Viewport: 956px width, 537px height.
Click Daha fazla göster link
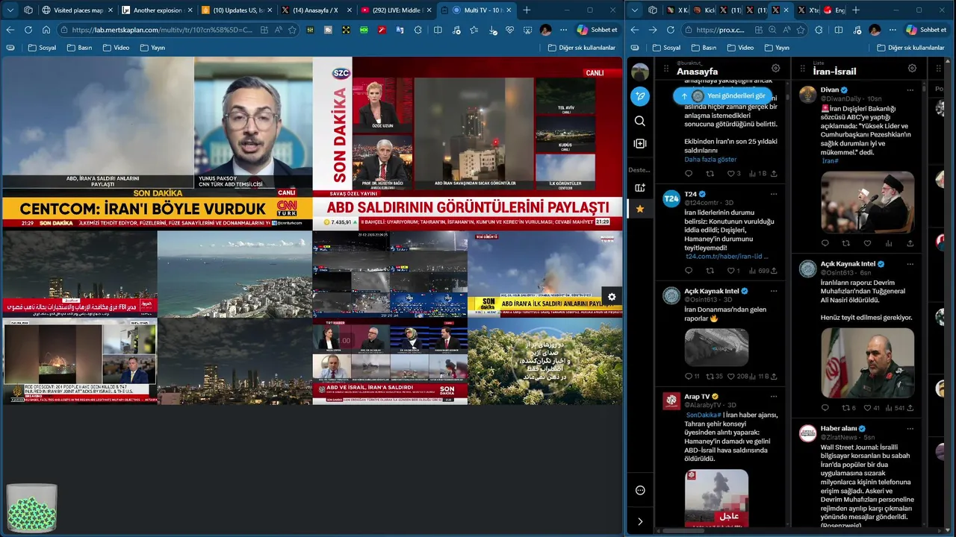point(710,160)
